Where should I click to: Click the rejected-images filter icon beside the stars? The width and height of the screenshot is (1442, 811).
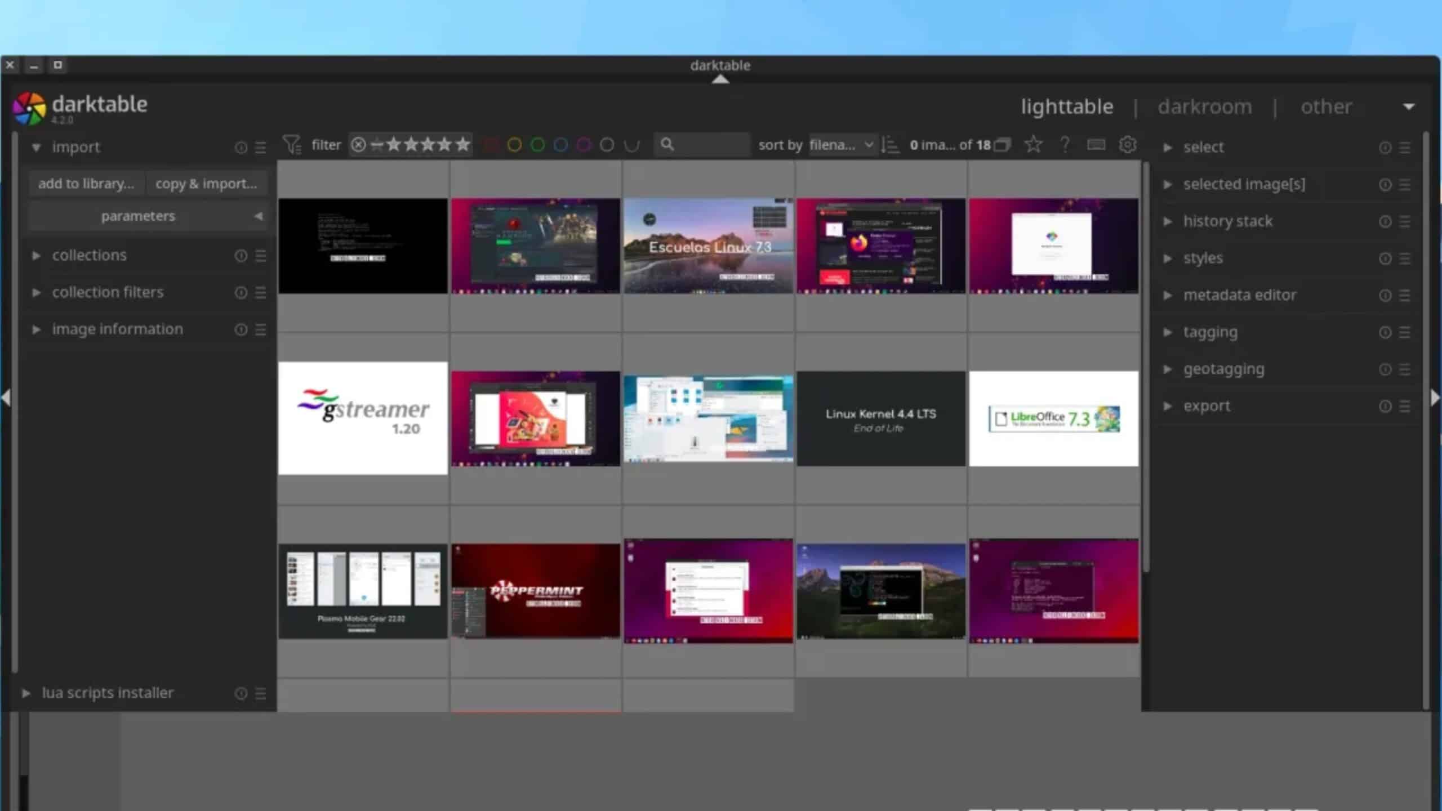(358, 145)
